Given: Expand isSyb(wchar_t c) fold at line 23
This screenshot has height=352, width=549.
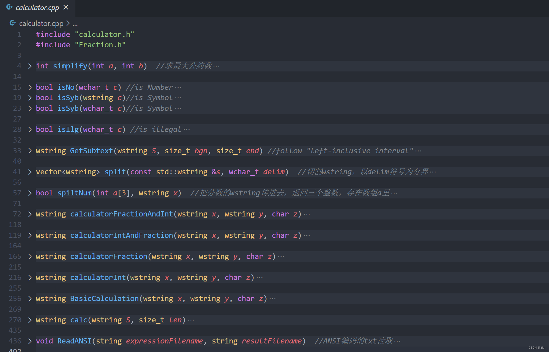Looking at the screenshot, I should [x=30, y=108].
